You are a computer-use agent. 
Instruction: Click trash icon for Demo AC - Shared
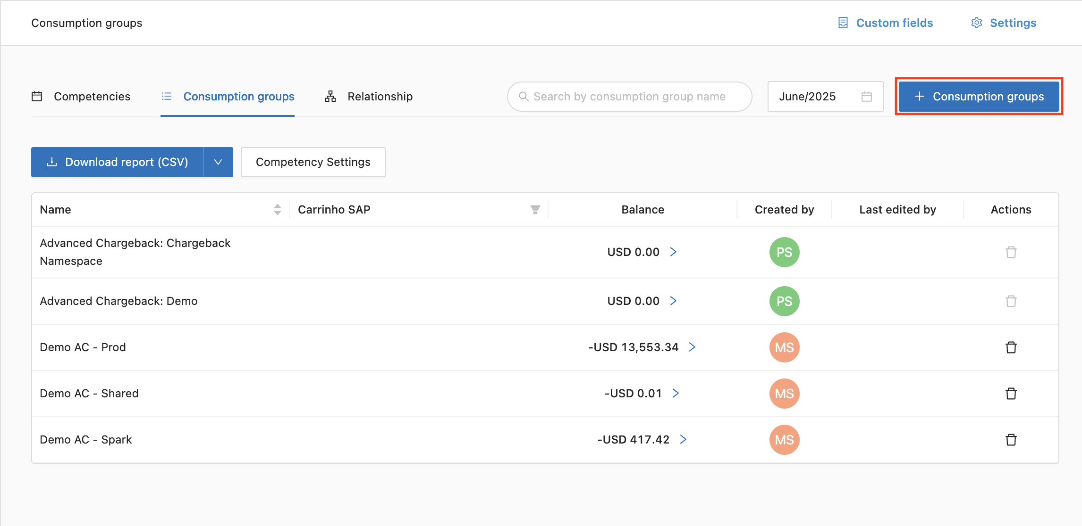point(1011,394)
